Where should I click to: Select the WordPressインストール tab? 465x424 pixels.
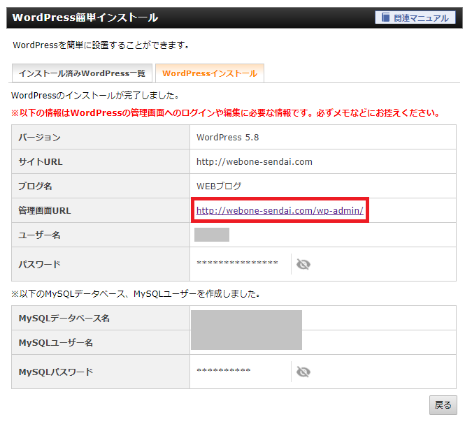click(210, 73)
